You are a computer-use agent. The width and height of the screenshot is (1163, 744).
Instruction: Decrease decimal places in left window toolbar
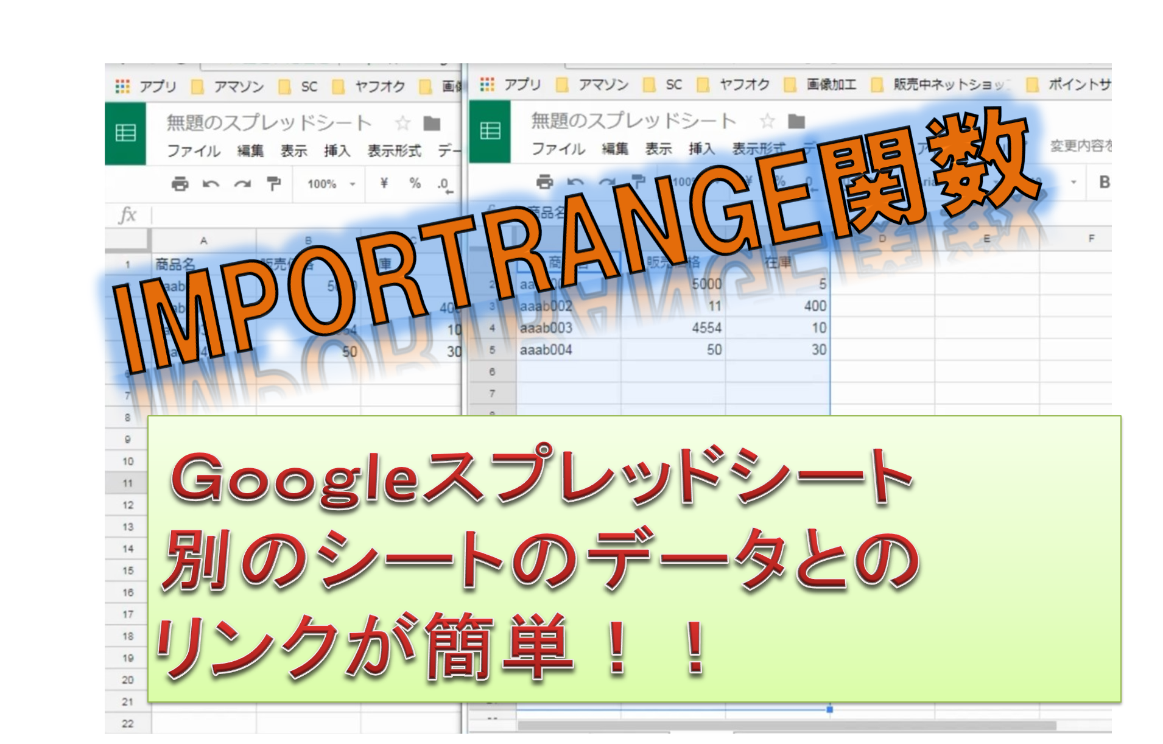point(445,184)
